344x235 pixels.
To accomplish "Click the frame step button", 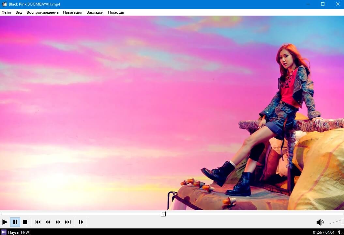I will tap(81, 222).
